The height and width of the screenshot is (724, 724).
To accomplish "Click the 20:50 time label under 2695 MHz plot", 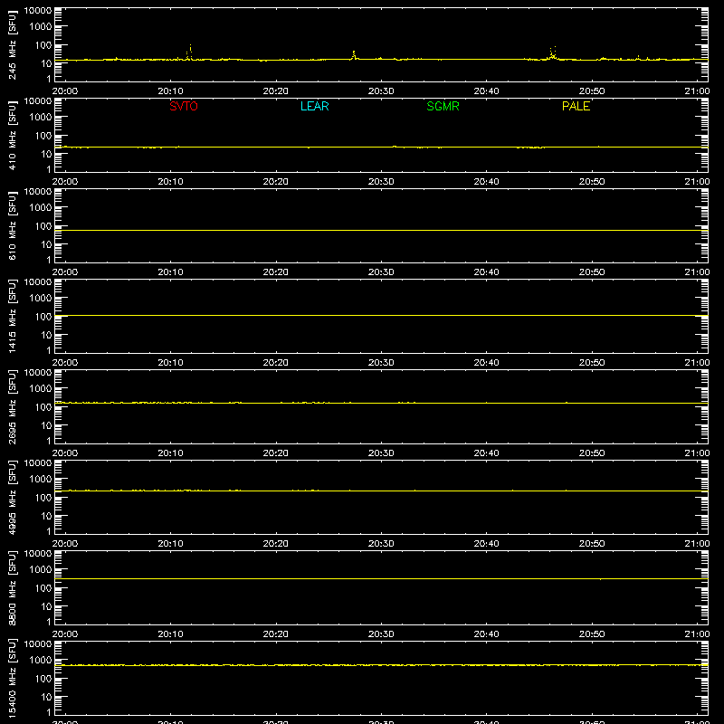I will (x=592, y=453).
